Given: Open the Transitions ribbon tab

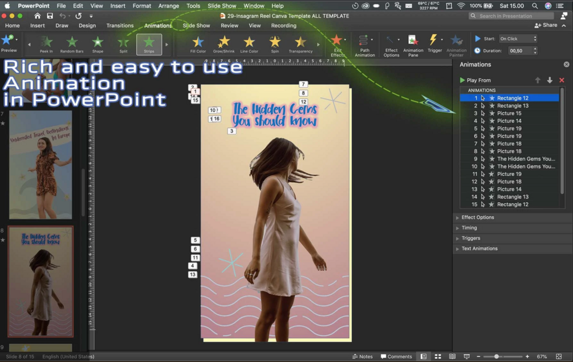Looking at the screenshot, I should click(120, 26).
